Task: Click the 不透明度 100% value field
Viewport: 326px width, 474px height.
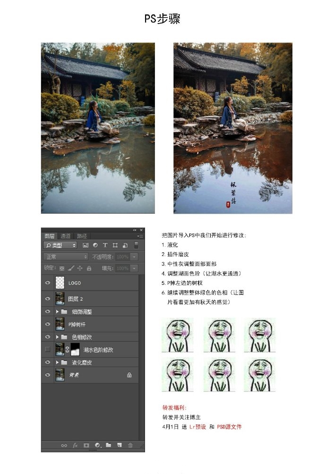Action: click(x=122, y=257)
